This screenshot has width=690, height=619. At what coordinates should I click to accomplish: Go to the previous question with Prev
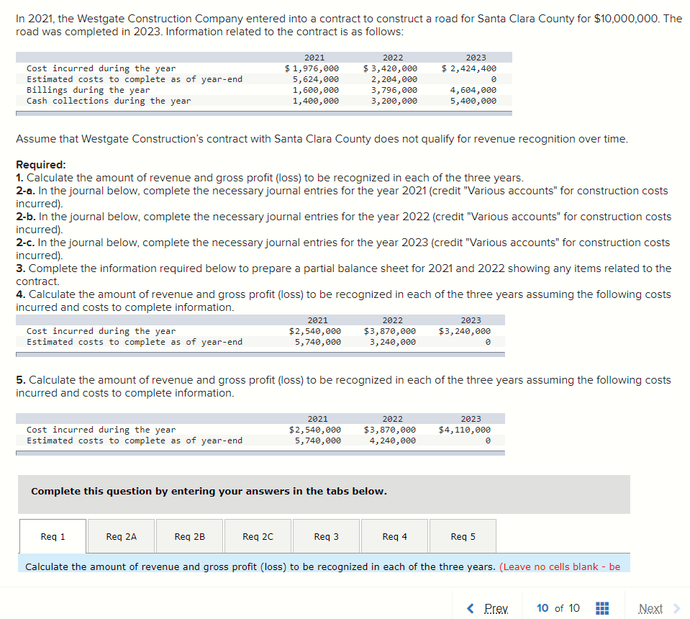(x=496, y=608)
